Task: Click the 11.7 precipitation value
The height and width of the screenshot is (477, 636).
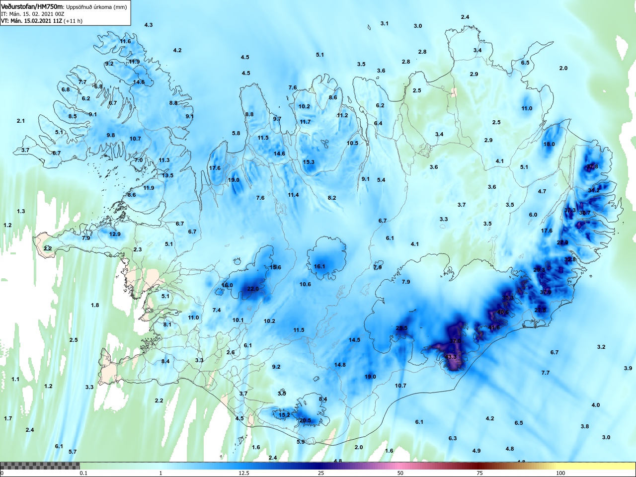Action: [305, 122]
